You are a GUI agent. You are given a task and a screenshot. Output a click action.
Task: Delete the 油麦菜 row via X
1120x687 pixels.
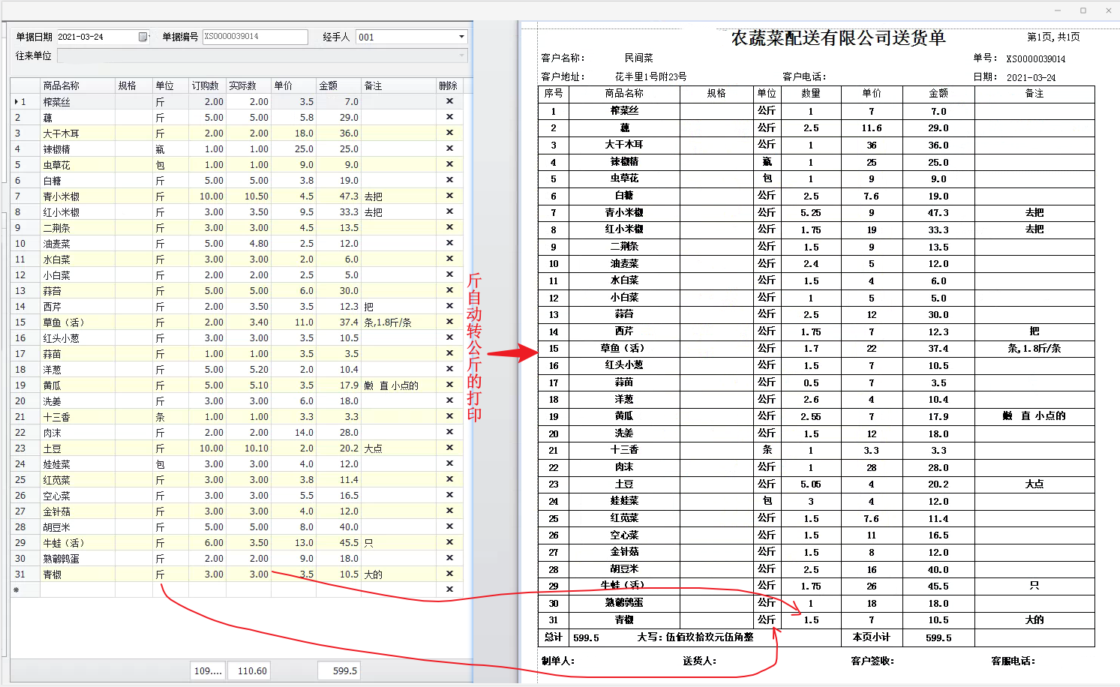(x=449, y=243)
